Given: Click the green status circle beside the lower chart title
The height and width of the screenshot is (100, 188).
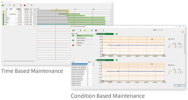Looking at the screenshot, I should click(x=117, y=60).
